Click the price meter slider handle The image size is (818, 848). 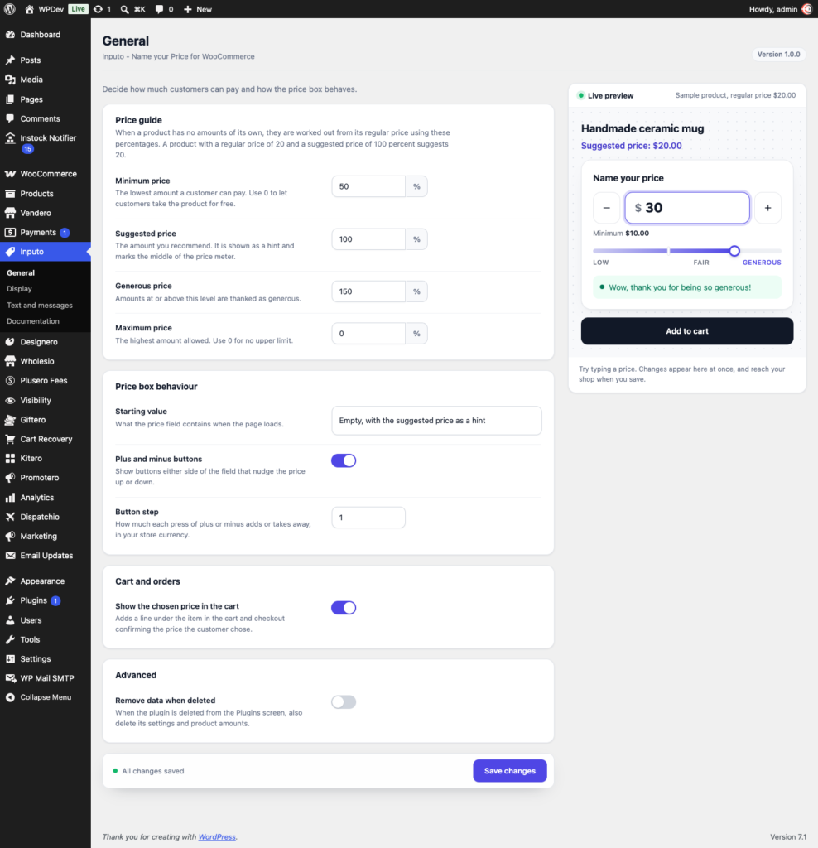(734, 251)
